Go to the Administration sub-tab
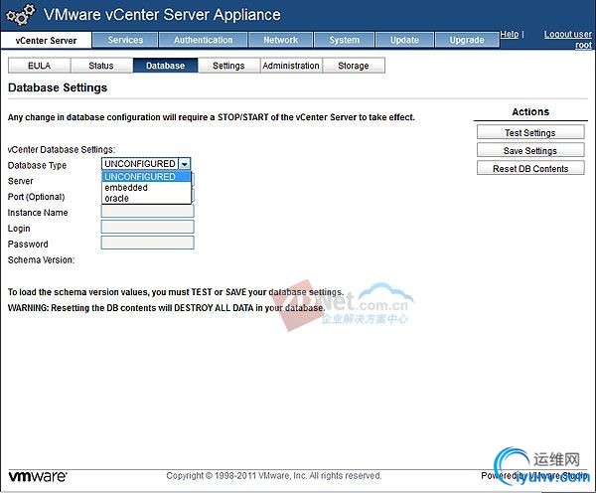The height and width of the screenshot is (493, 596). pos(291,66)
